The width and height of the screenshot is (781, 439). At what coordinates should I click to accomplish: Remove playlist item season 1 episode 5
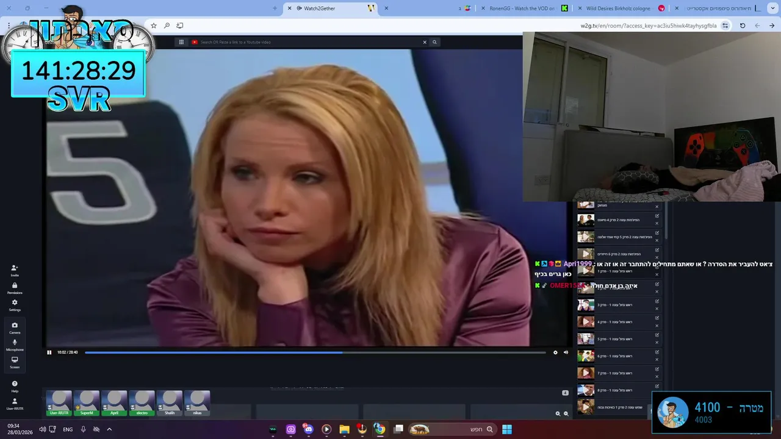[657, 343]
